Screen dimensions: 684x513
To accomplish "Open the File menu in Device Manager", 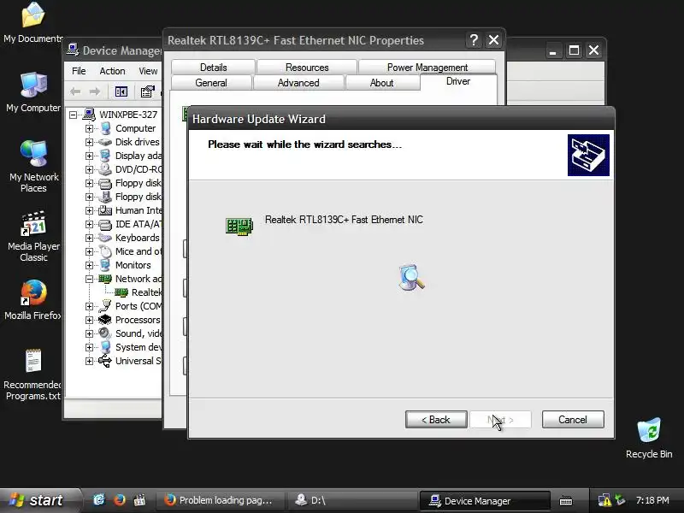I will pyautogui.click(x=79, y=71).
